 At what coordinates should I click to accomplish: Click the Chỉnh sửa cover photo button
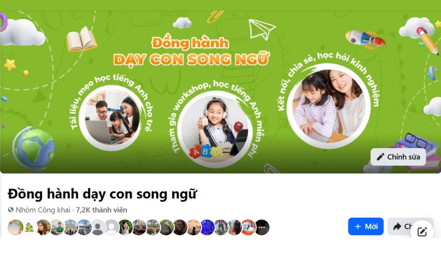coord(398,157)
